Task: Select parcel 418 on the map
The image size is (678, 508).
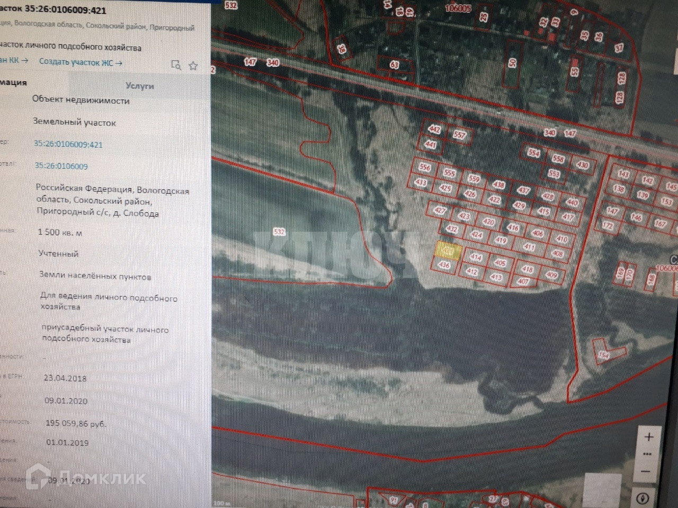Action: pyautogui.click(x=527, y=269)
